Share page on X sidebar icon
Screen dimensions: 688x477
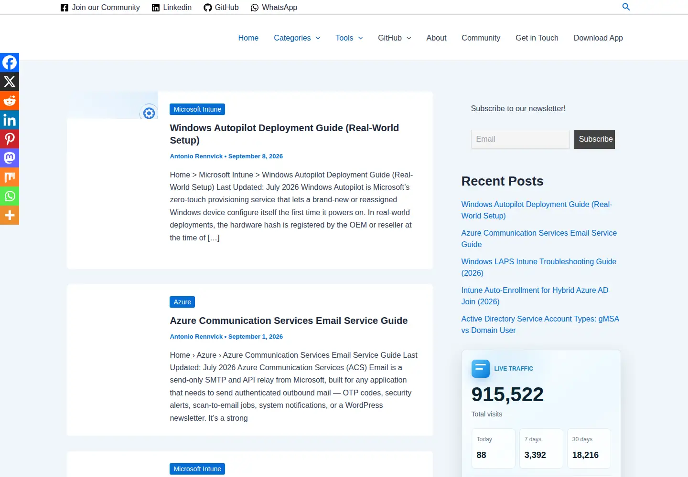pos(10,82)
